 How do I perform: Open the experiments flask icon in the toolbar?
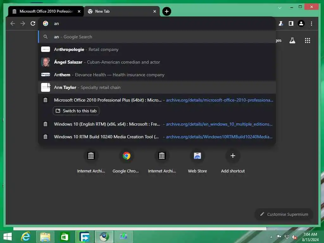281,23
